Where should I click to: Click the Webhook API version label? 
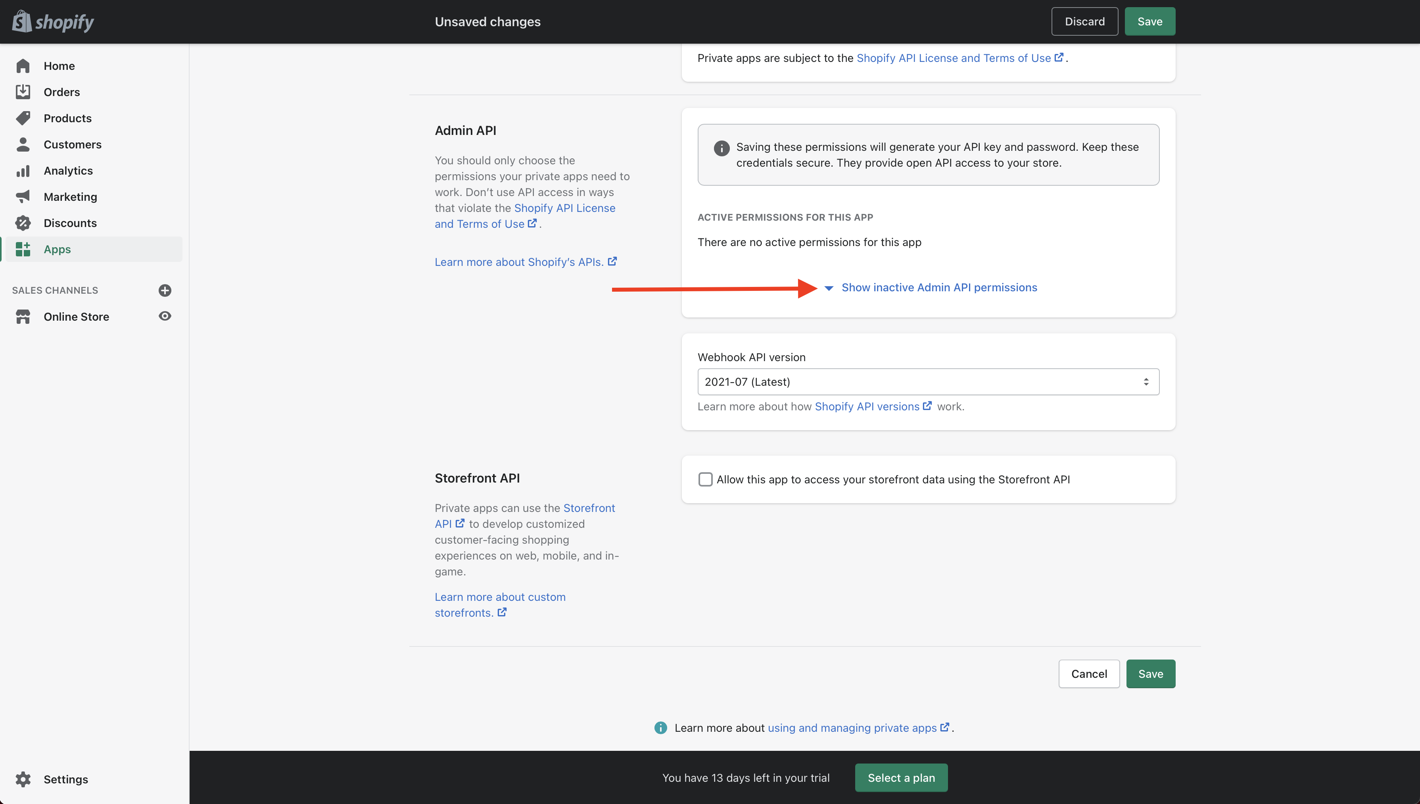(751, 357)
